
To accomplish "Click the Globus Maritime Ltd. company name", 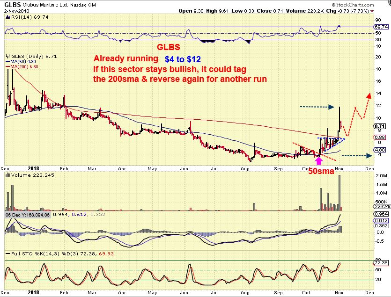I will point(45,5).
